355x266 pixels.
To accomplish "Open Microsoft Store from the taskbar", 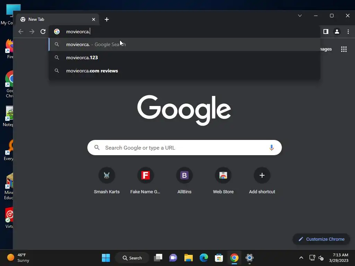I will pos(219,258).
